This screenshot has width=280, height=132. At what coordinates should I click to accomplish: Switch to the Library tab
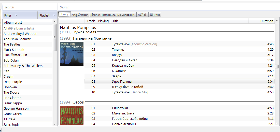coord(64,14)
